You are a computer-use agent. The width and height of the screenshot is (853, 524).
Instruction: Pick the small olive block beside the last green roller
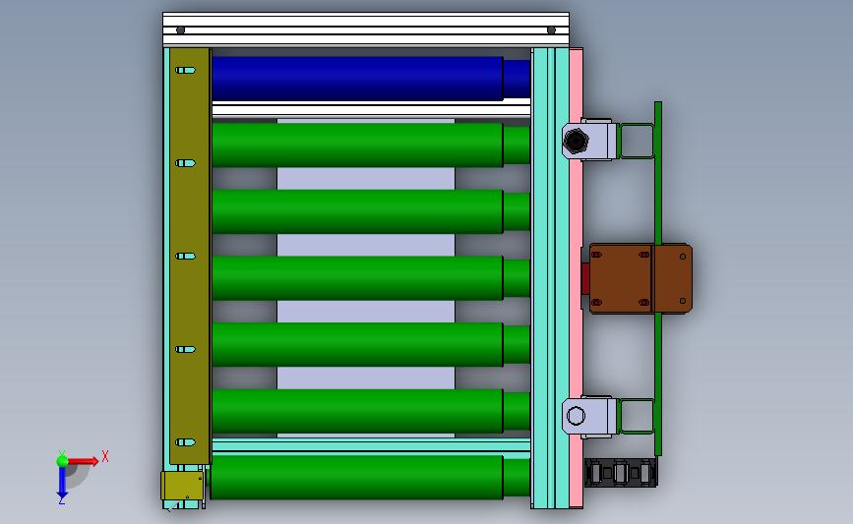[x=182, y=486]
